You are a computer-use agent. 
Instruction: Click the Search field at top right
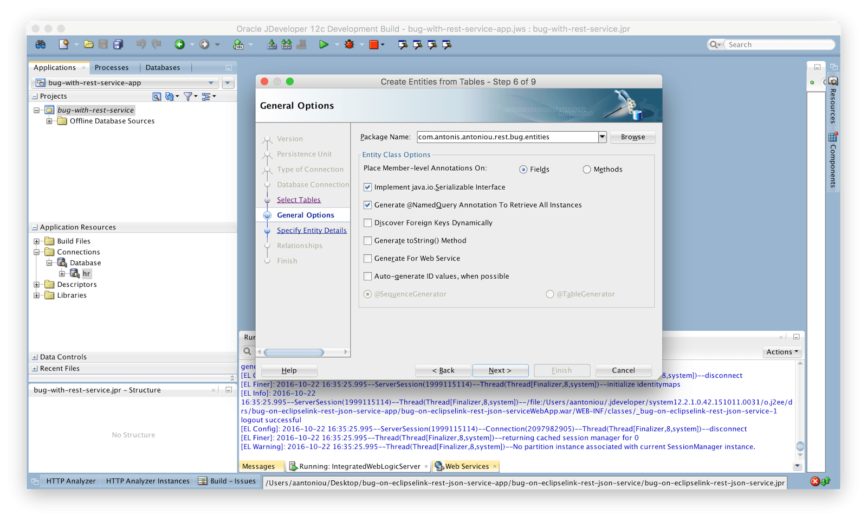pos(779,44)
